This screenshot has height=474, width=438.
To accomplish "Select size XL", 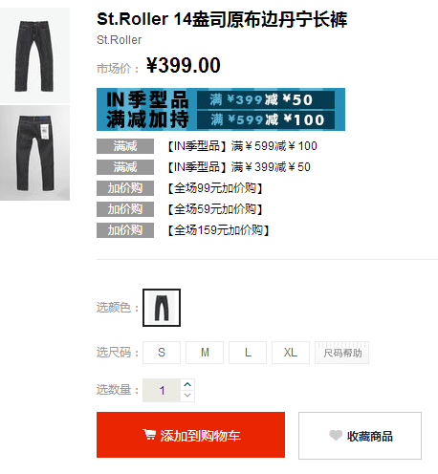I will [291, 353].
